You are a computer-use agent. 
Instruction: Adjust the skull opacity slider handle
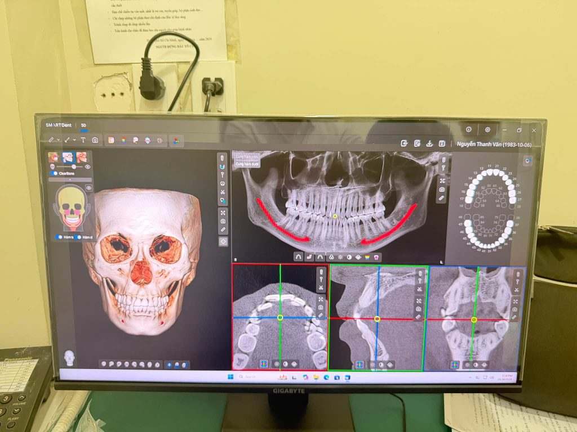click(74, 166)
